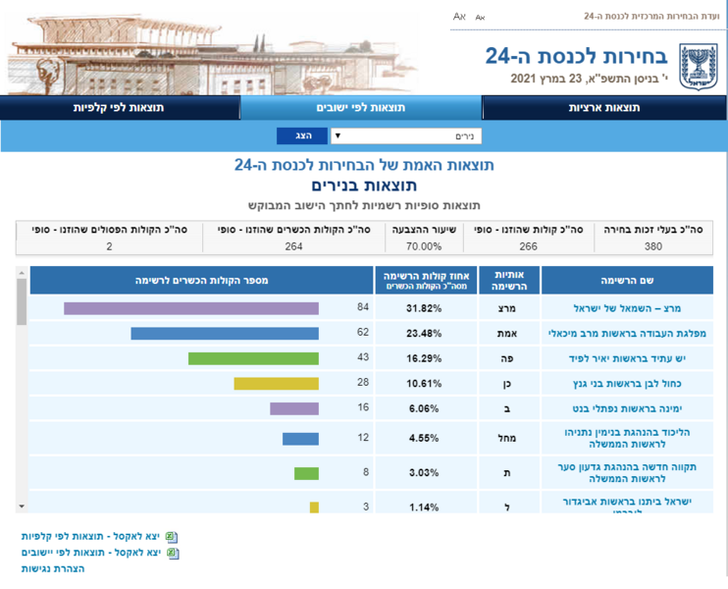
Task: Click the purple bar for ב with 16 votes
Action: coord(294,408)
